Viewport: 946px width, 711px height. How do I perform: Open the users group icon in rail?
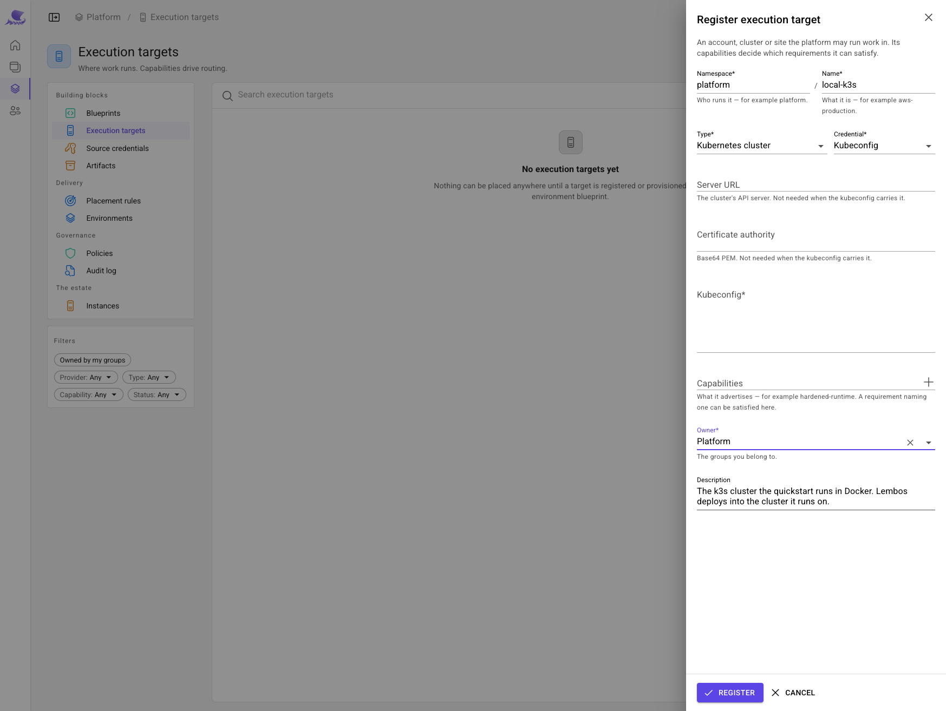pos(15,110)
